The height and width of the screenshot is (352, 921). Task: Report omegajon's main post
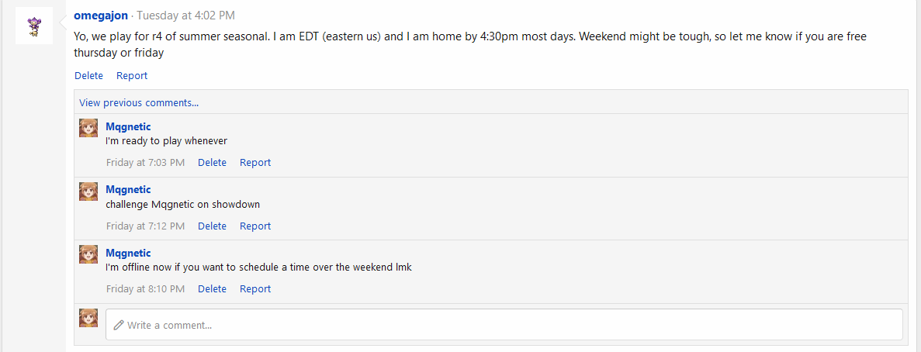(x=132, y=76)
